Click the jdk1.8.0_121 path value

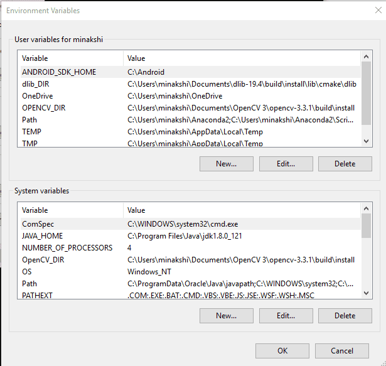(x=185, y=236)
